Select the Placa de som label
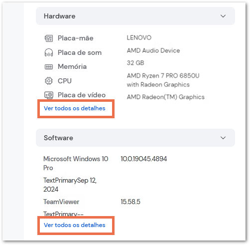 pos(80,53)
